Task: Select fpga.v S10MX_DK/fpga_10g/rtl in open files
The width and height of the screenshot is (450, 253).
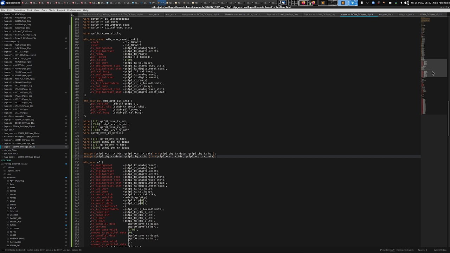Action: coord(33,147)
